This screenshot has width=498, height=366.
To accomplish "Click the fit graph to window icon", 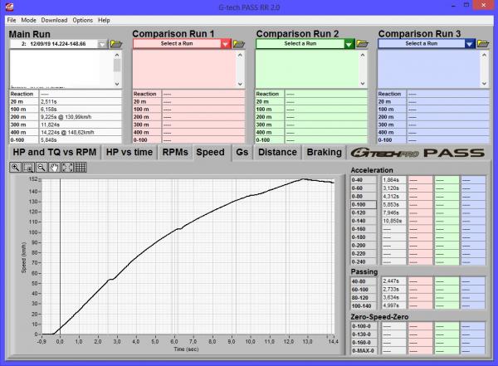I will click(x=67, y=167).
